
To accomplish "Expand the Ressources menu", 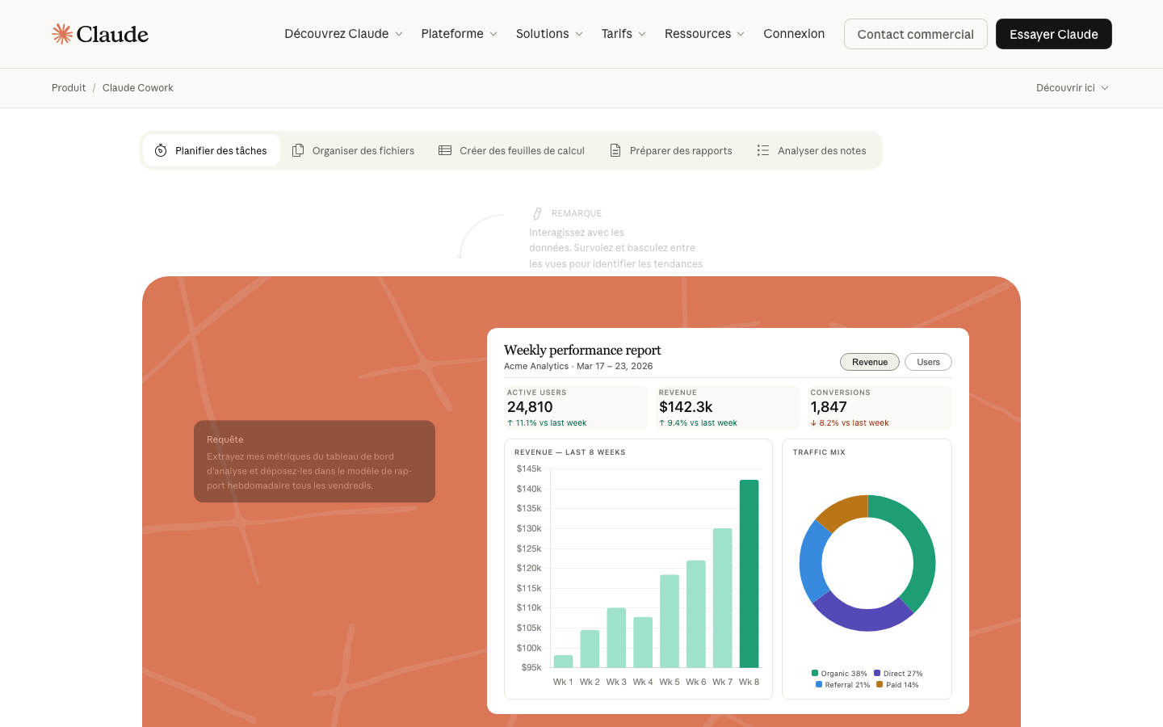I will point(704,34).
